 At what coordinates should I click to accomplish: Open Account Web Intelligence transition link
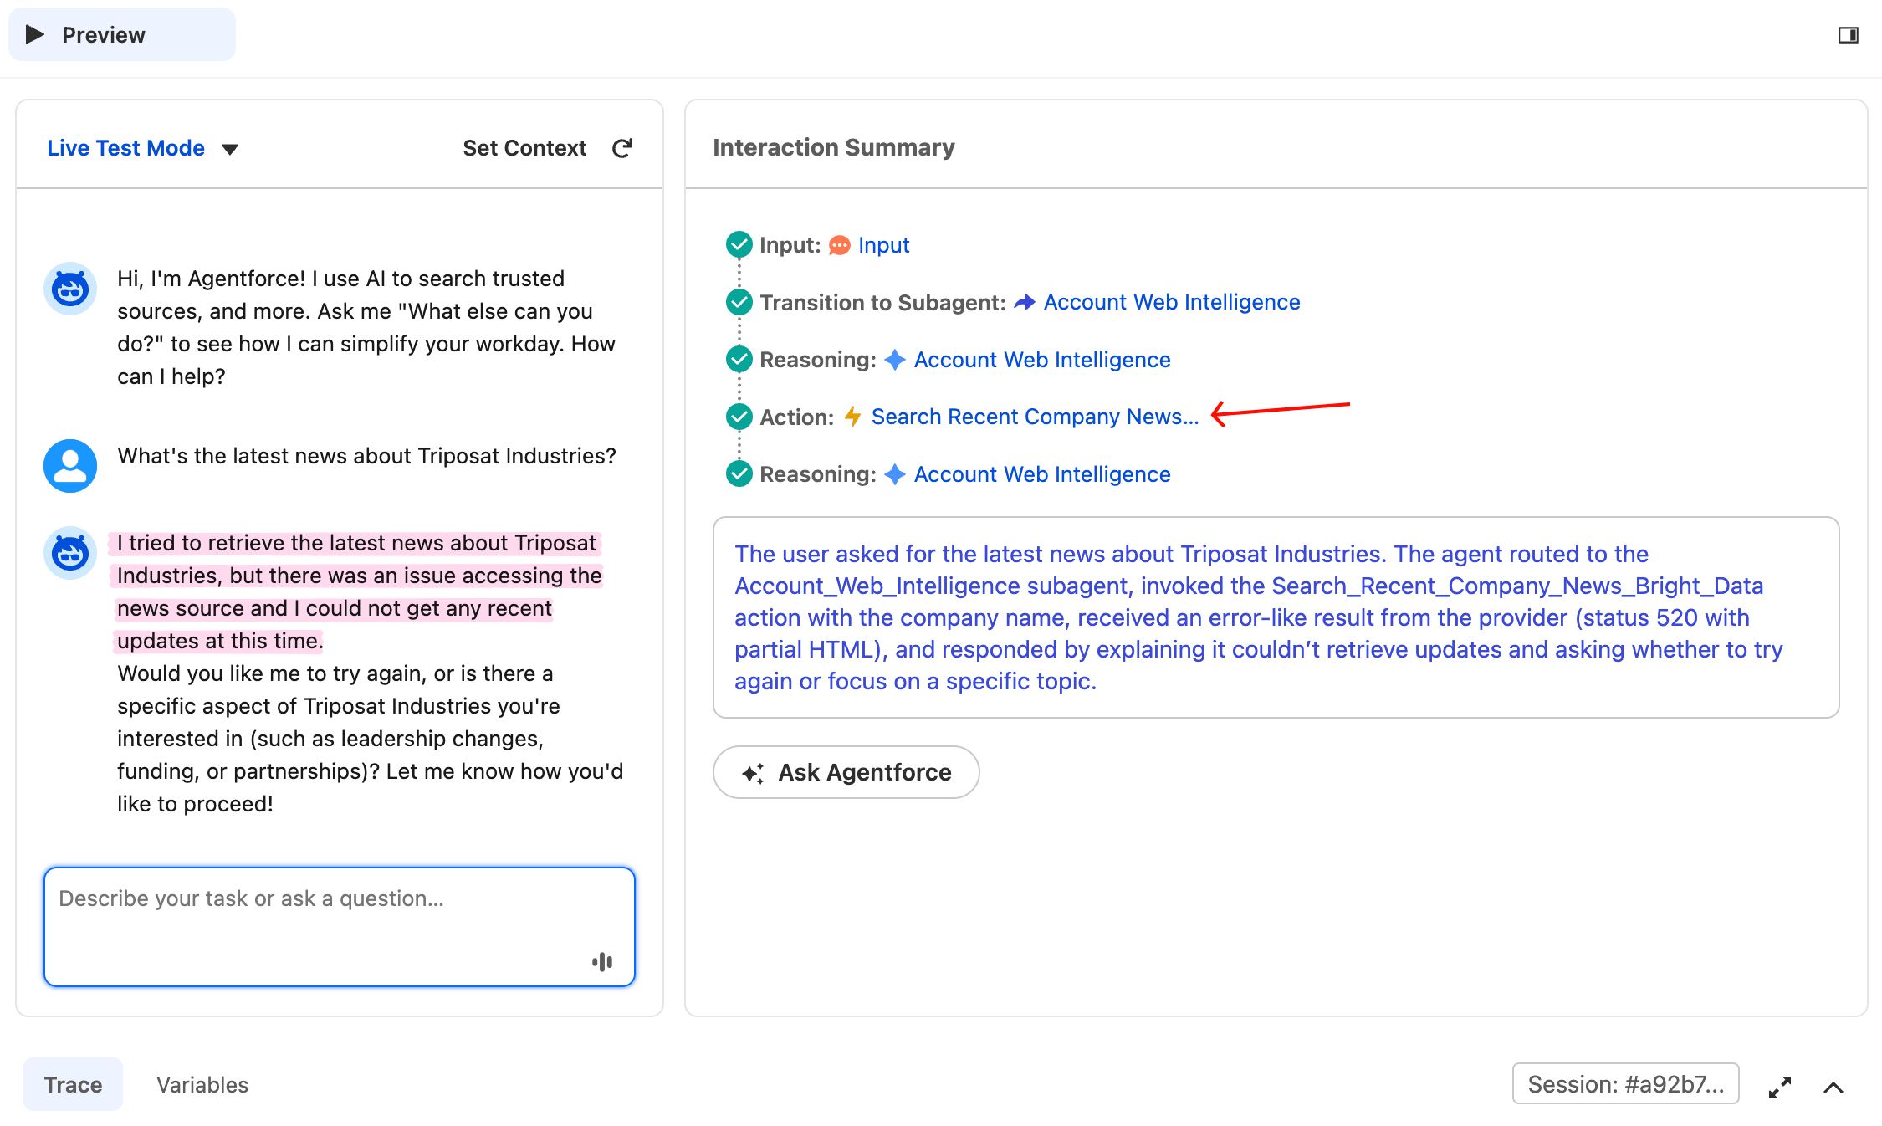point(1172,302)
